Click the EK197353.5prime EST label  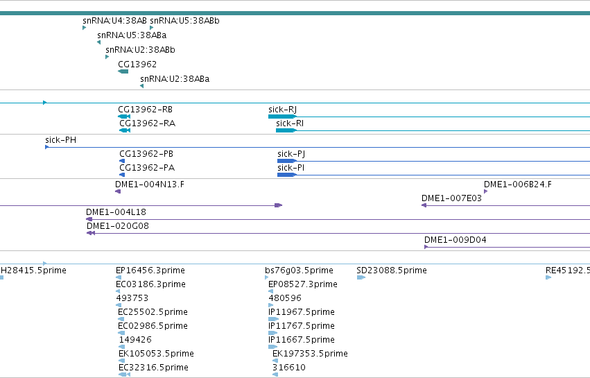310,354
